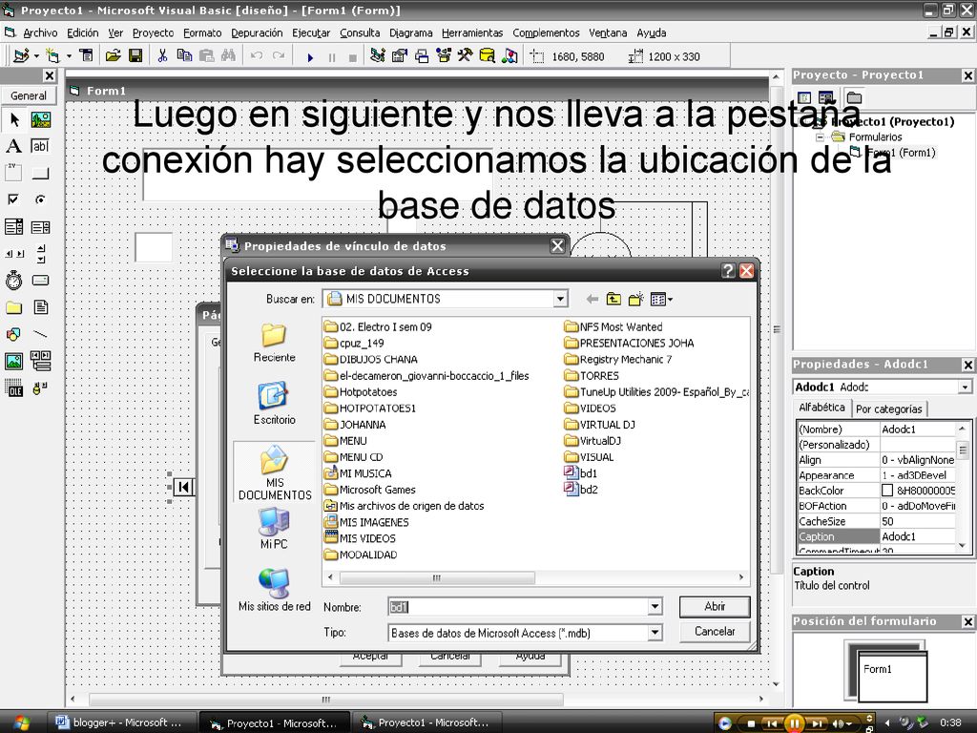Collapse the Formularios tree node
Image resolution: width=977 pixels, height=733 pixels.
820,137
